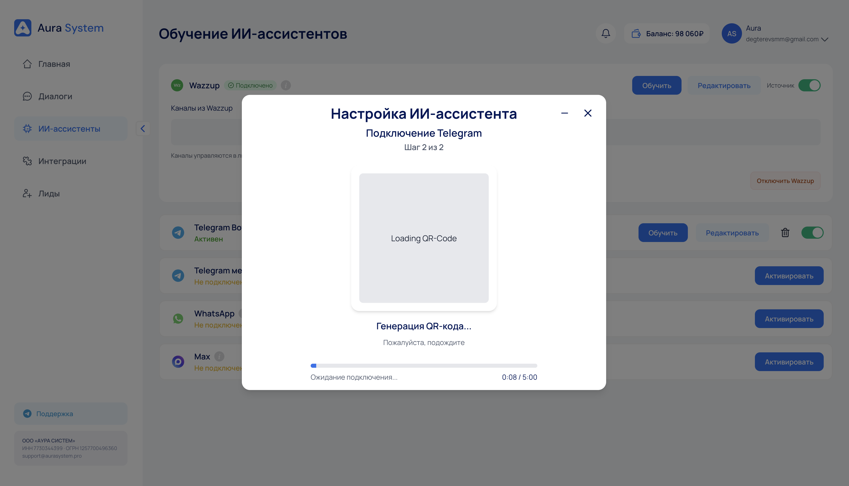Viewport: 849px width, 486px height.
Task: Collapse the sidebar with chevron arrow
Action: tap(143, 129)
